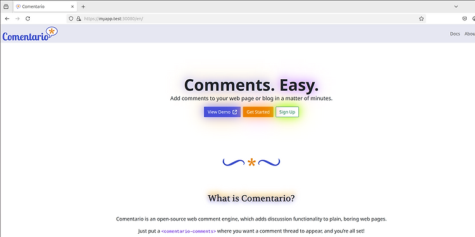Go back with the browser back arrow
Viewport: 475px width, 237px height.
click(x=7, y=19)
